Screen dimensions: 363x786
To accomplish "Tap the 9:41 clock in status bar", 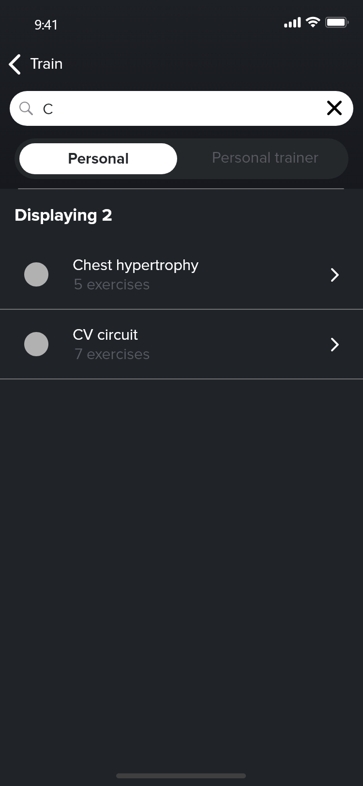I will coord(46,25).
